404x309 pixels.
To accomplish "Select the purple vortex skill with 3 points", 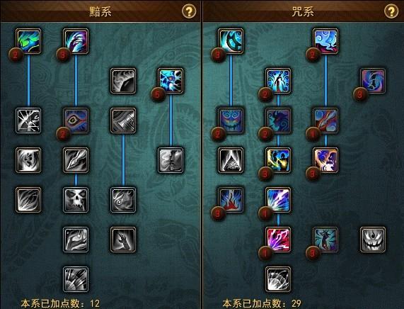I will [x=373, y=81].
